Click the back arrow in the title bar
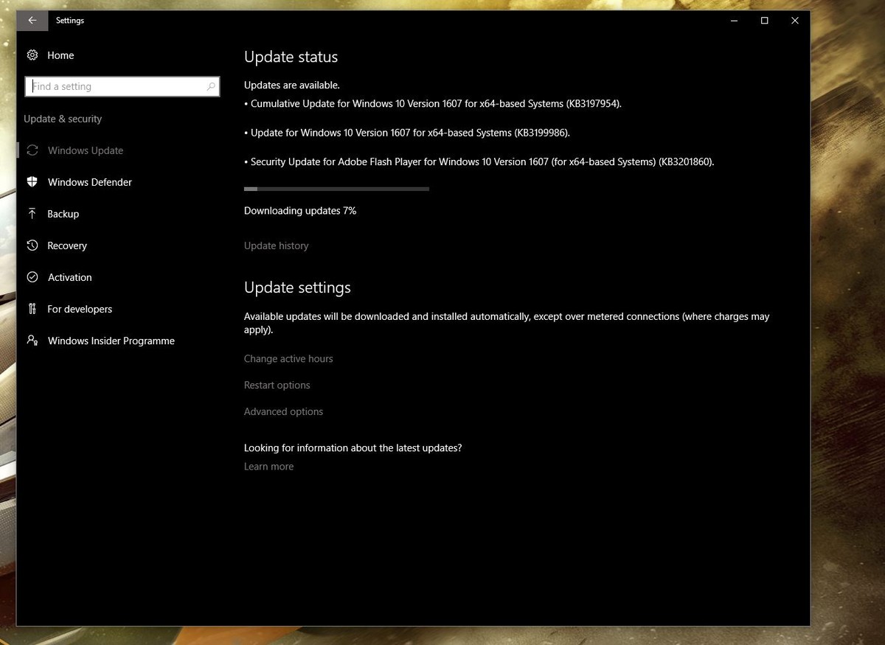The width and height of the screenshot is (885, 645). [x=32, y=20]
